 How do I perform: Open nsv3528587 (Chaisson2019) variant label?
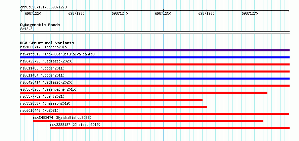point(45,103)
